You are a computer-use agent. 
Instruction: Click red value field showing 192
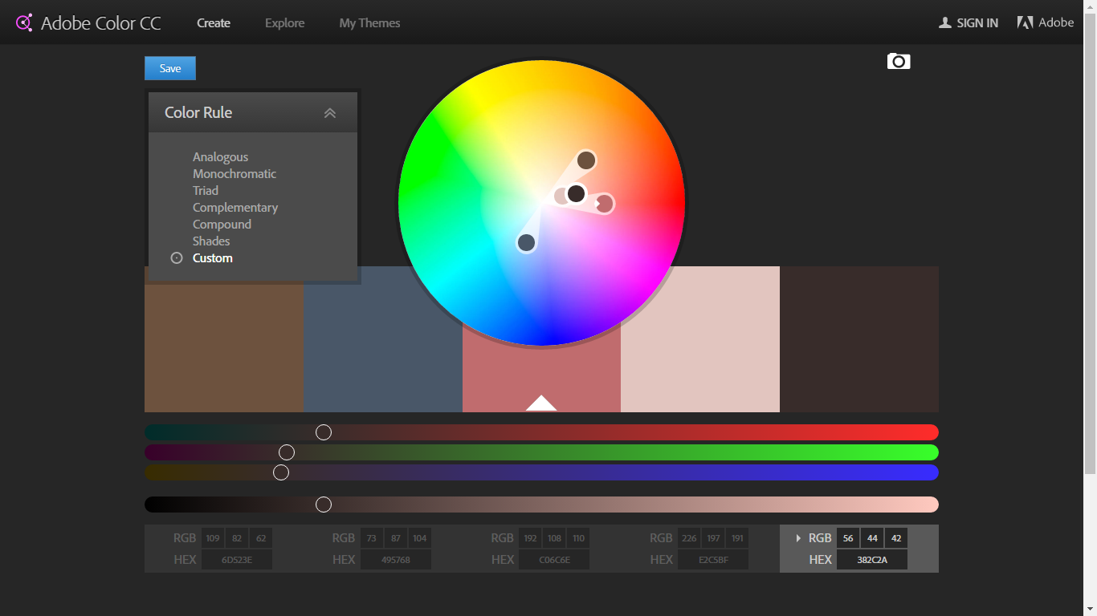[x=531, y=538]
